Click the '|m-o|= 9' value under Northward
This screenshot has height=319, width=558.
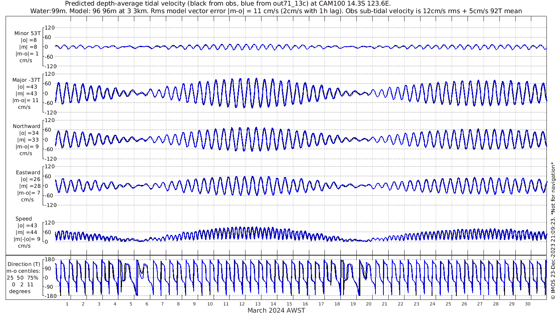[x=28, y=146]
